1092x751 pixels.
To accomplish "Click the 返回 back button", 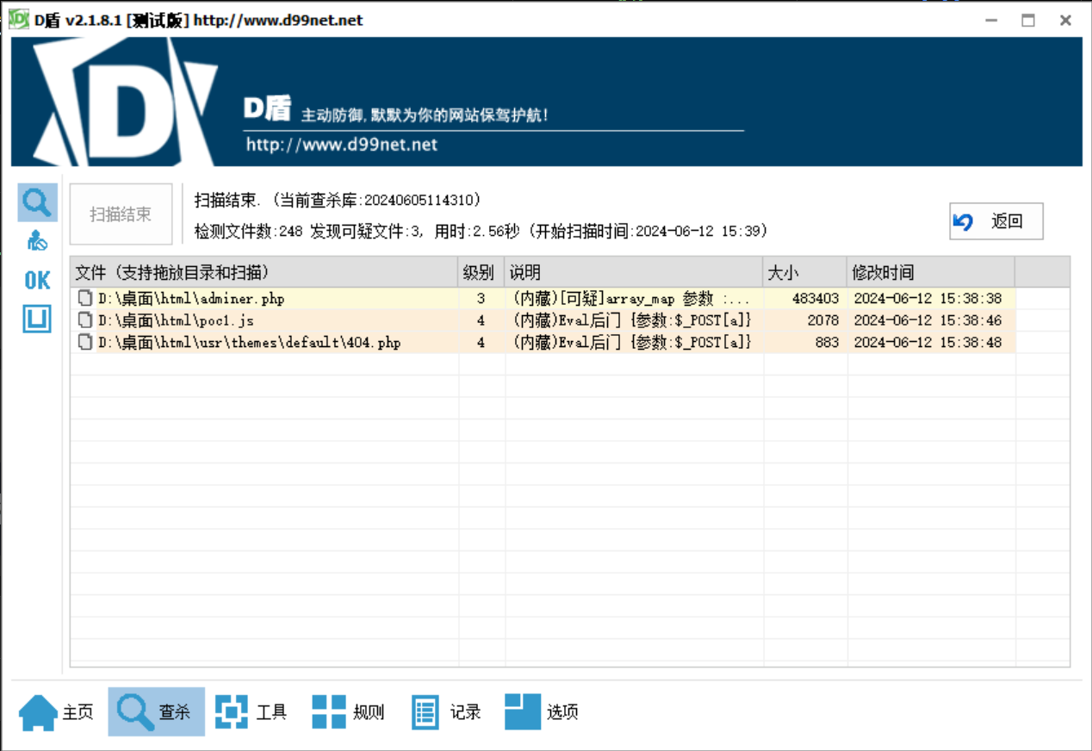I will point(996,221).
